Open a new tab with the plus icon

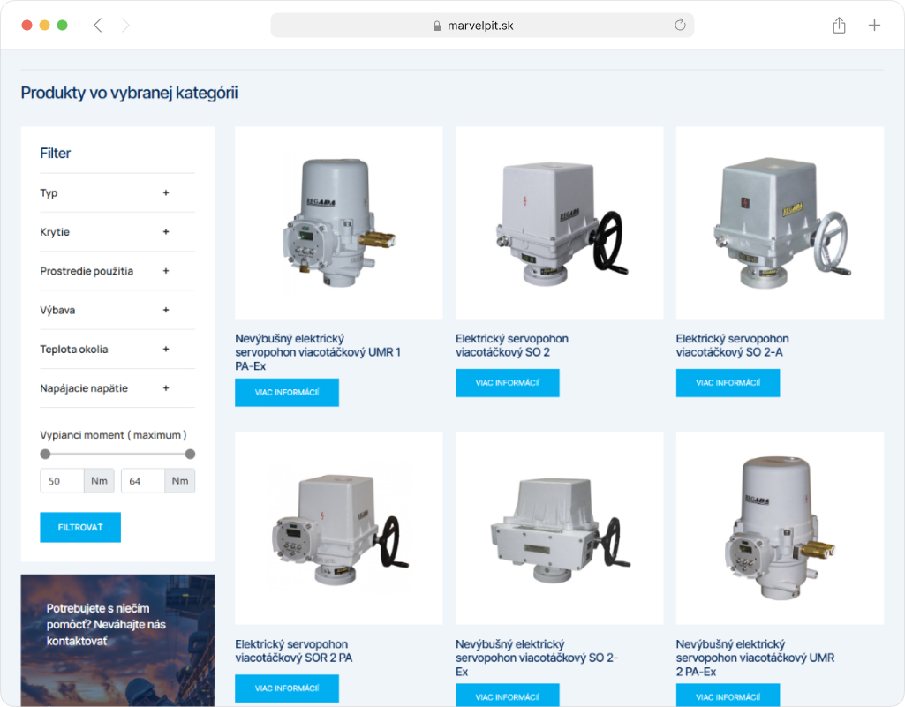874,25
